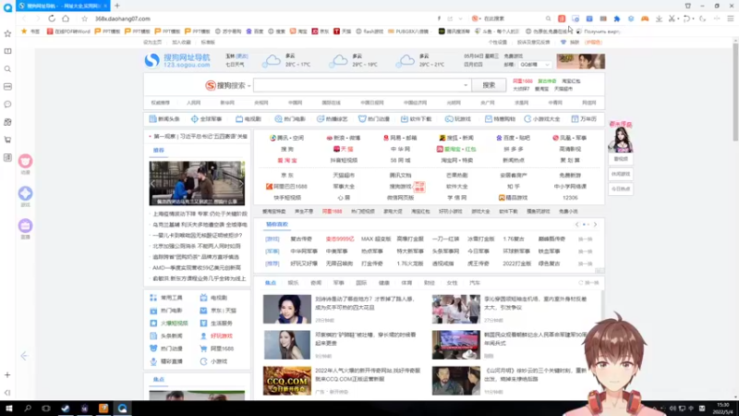The image size is (739, 416).
Task: Switch to the 汽车 news tab
Action: click(475, 283)
